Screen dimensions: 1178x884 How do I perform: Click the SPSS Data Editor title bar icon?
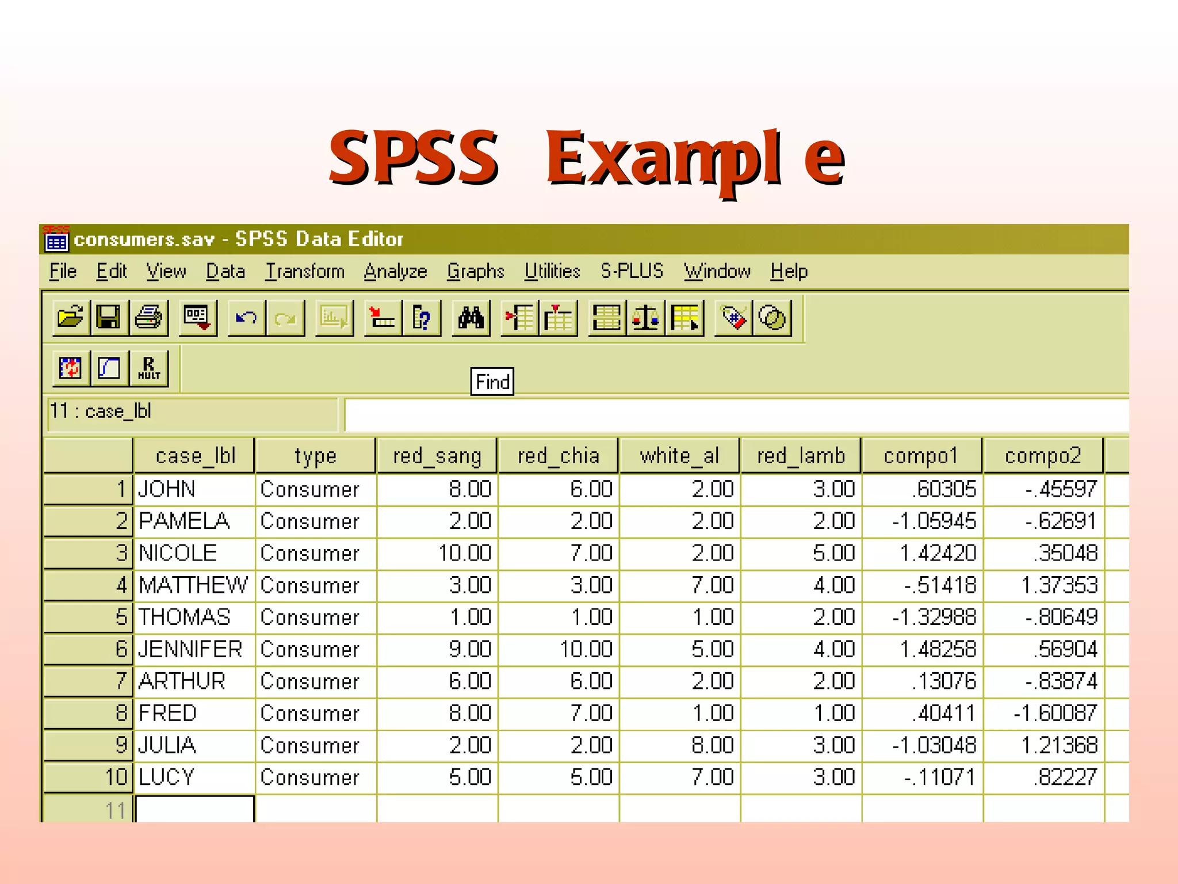(56, 239)
